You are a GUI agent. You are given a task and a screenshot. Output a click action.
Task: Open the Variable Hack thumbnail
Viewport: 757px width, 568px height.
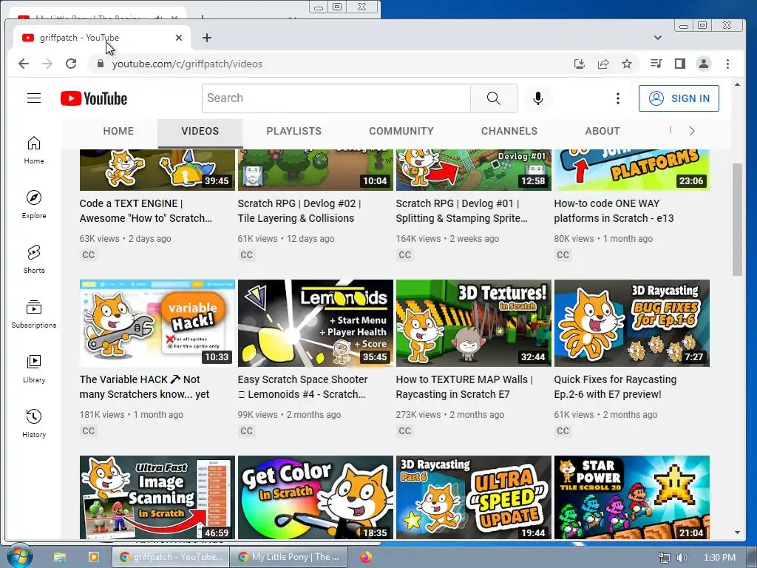(x=157, y=323)
